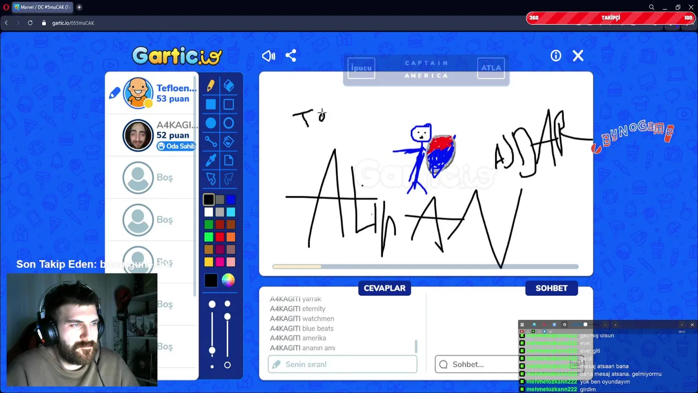The image size is (698, 393).
Task: Open the chat overlay hamburger menu
Action: tap(522, 325)
